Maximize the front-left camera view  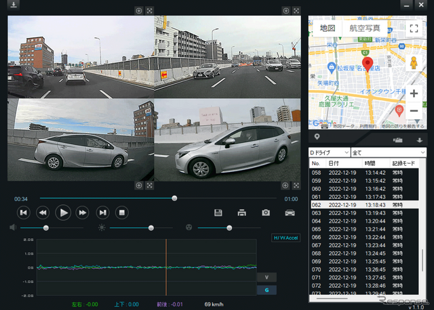(149, 11)
